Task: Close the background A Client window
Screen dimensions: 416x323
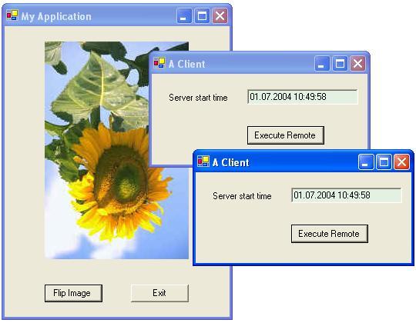Action: tap(357, 64)
